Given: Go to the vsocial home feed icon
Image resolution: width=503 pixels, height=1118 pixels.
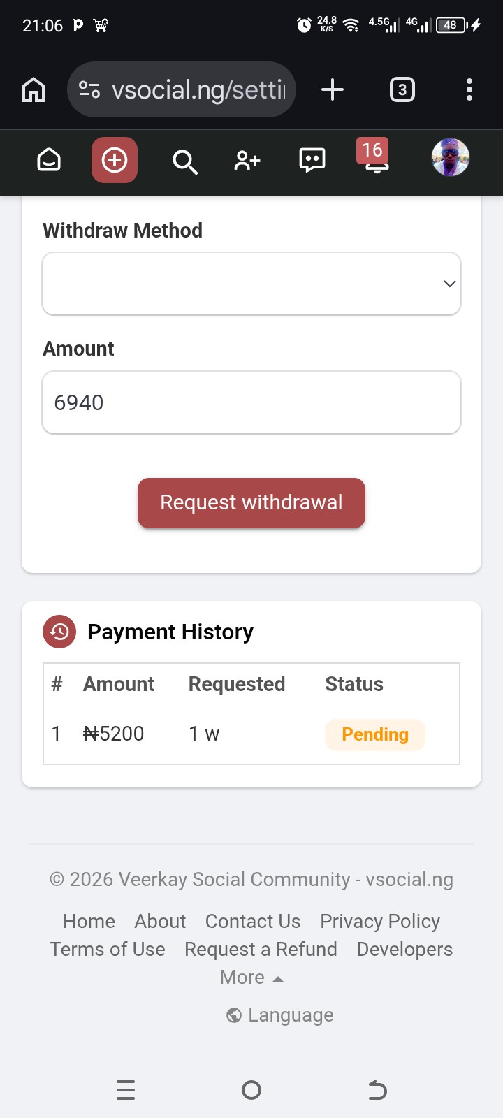Looking at the screenshot, I should click(49, 160).
